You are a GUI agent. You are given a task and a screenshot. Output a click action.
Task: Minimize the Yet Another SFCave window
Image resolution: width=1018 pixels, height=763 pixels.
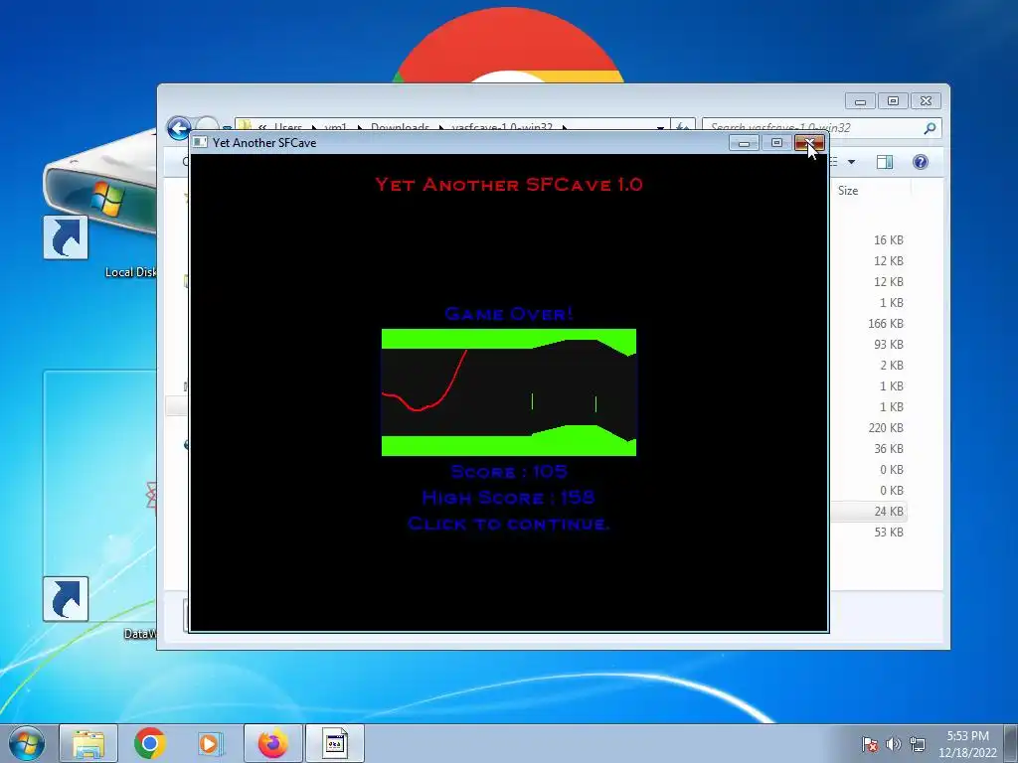pyautogui.click(x=744, y=143)
